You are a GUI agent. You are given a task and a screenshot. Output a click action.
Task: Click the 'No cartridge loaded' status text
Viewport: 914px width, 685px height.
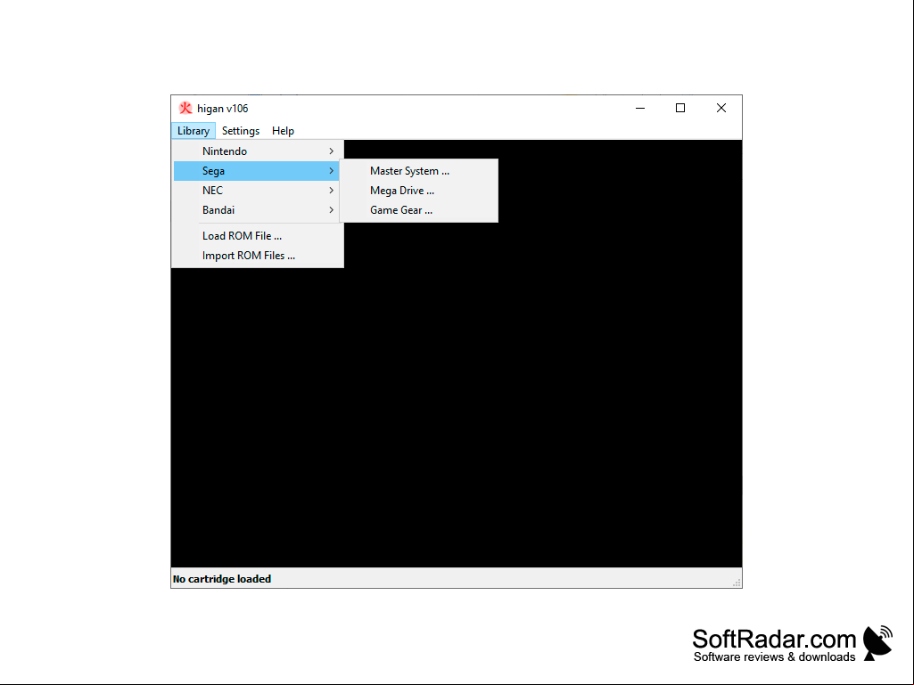(222, 579)
